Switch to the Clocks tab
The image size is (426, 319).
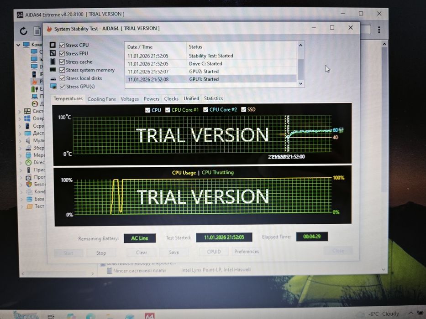coord(171,99)
